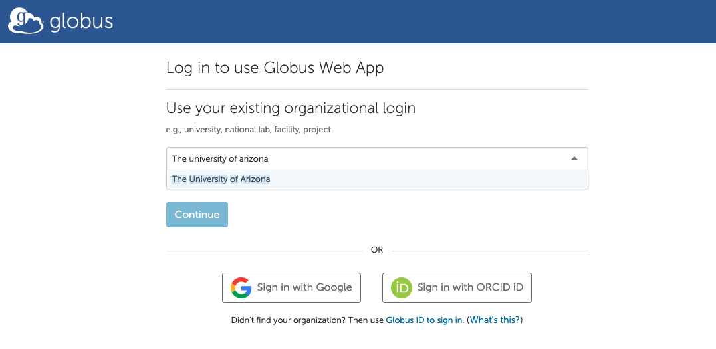Click the green ORCID iD icon
This screenshot has width=716, height=349.
(402, 288)
